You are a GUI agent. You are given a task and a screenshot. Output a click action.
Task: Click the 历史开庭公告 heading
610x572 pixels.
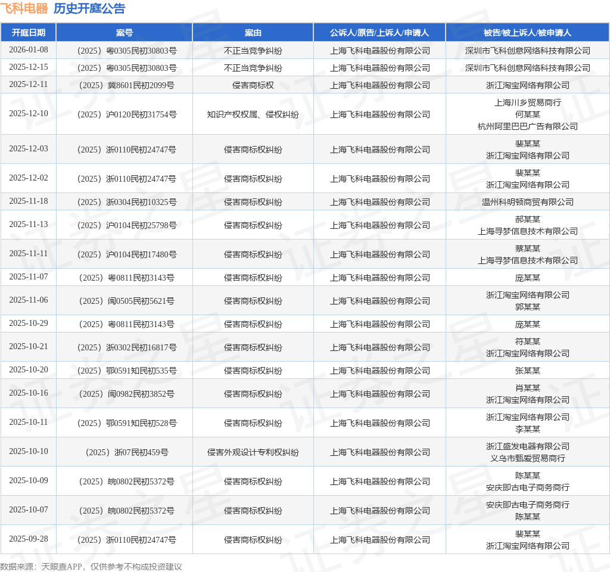89,8
